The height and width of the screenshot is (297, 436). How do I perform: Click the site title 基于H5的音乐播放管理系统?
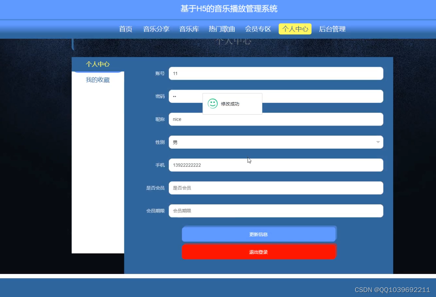[229, 9]
